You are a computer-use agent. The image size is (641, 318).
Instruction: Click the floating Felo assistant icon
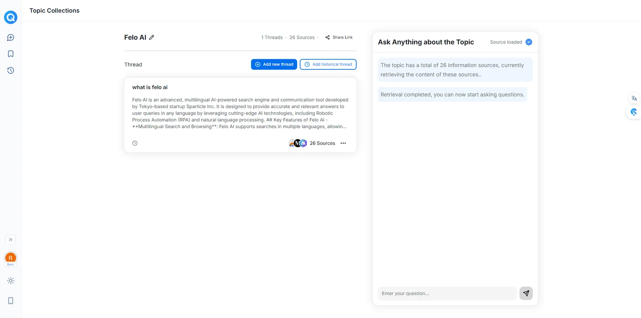point(633,112)
